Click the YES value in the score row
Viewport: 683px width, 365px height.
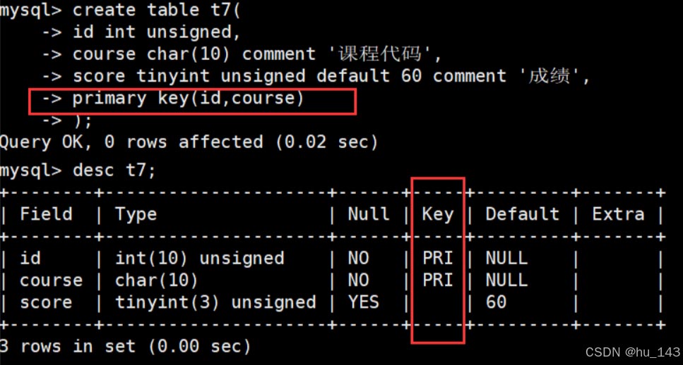click(363, 302)
